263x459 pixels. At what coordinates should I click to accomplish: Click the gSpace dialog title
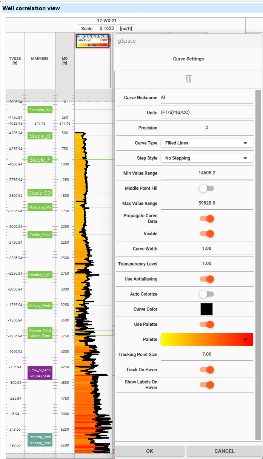(127, 41)
